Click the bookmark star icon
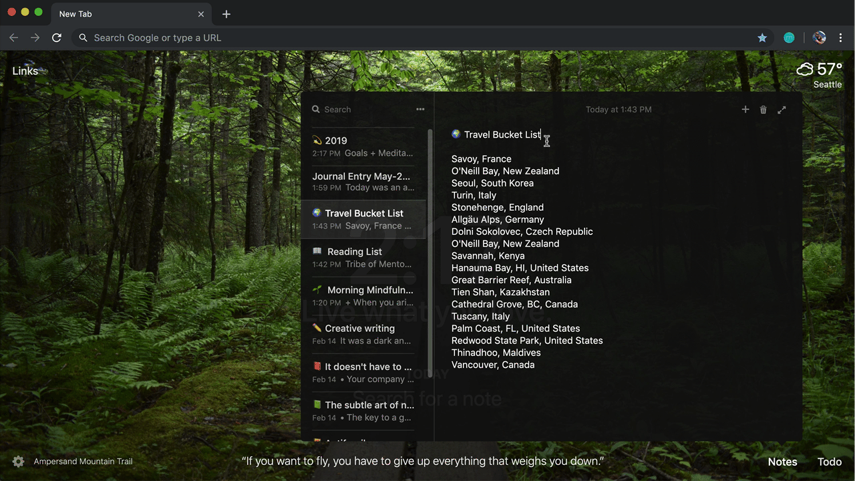 point(762,38)
